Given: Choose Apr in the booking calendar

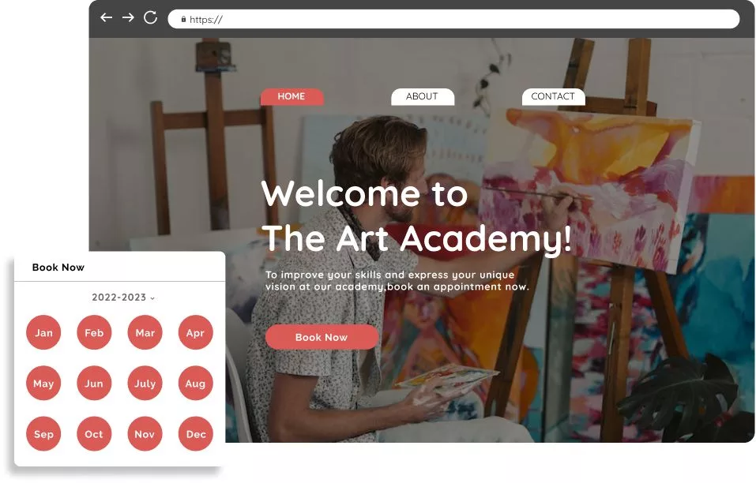Looking at the screenshot, I should click(195, 333).
